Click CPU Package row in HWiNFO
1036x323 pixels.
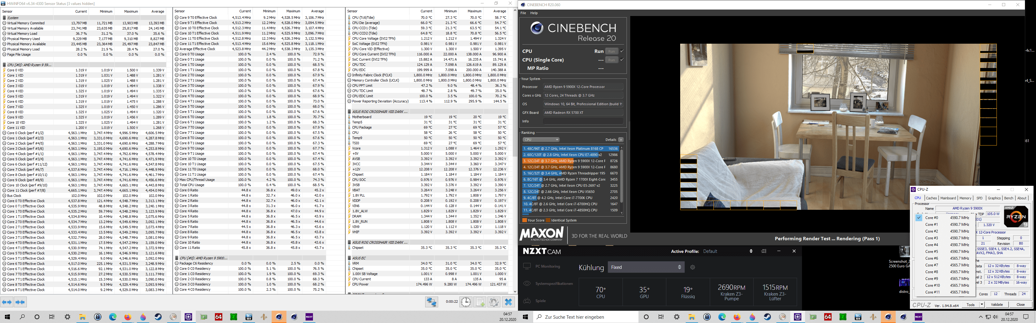point(427,127)
